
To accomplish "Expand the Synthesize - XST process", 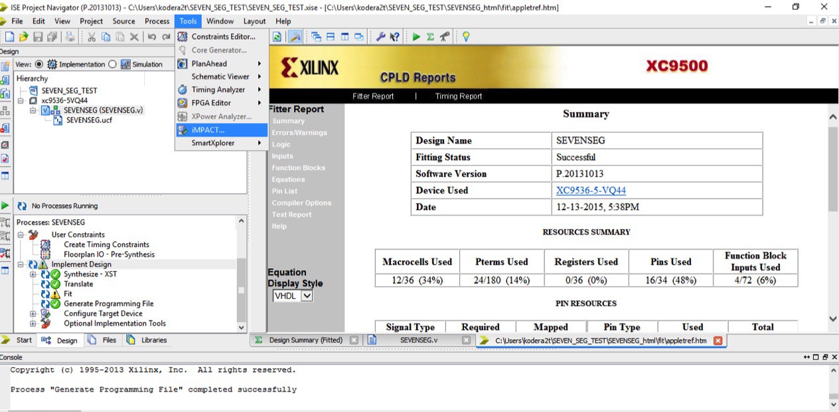I will click(33, 274).
